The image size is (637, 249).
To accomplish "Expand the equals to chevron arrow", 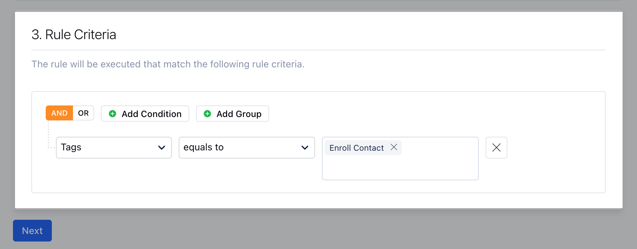I will point(305,148).
